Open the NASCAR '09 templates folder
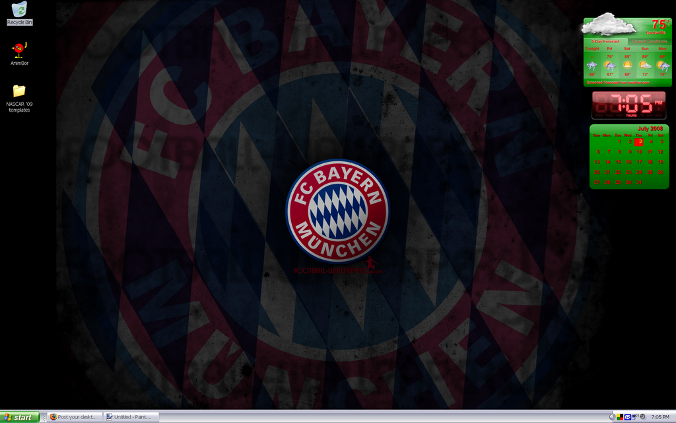Screen dimensions: 676x423 click(19, 92)
